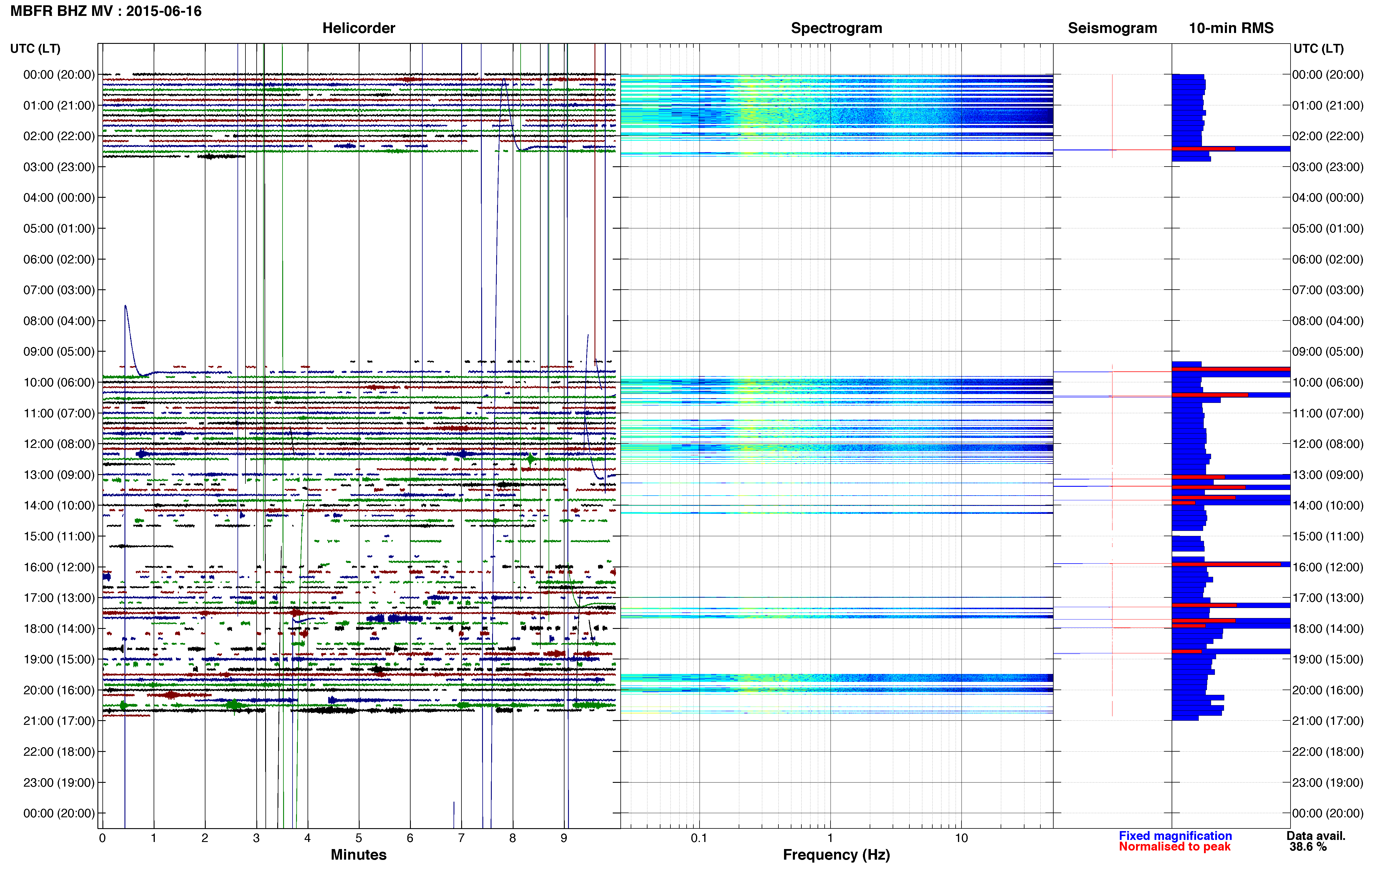This screenshot has height=872, width=1395.
Task: Click the 12:00 (08:00) label on Helicorder axis
Action: [x=59, y=444]
